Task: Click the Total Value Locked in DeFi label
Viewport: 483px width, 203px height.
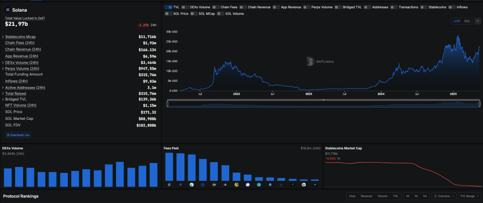Action: coord(25,18)
